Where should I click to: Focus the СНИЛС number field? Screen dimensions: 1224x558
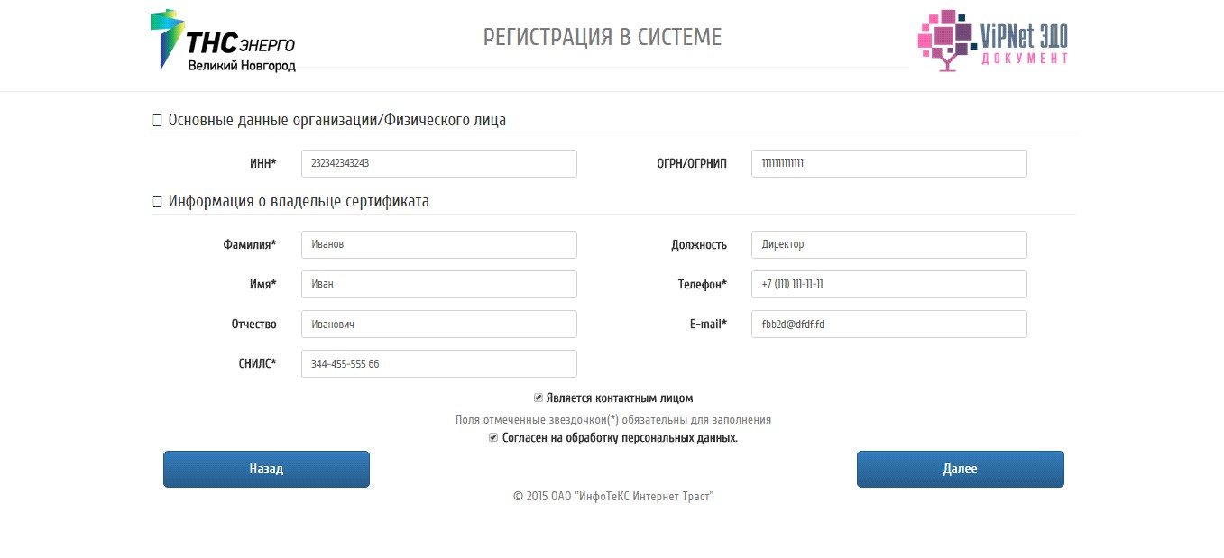pos(439,363)
